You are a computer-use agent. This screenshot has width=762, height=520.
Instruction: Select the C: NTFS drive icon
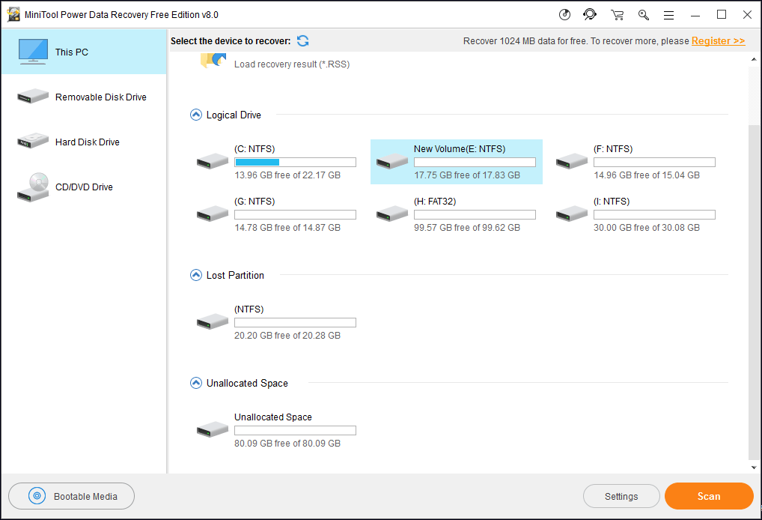(x=213, y=161)
